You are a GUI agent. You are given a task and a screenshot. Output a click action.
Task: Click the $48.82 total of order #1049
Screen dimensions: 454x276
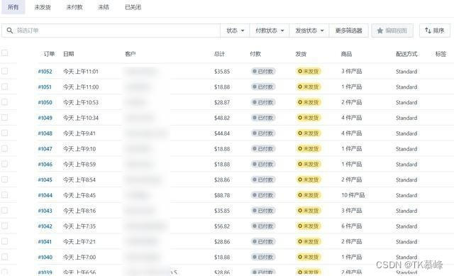click(x=222, y=118)
